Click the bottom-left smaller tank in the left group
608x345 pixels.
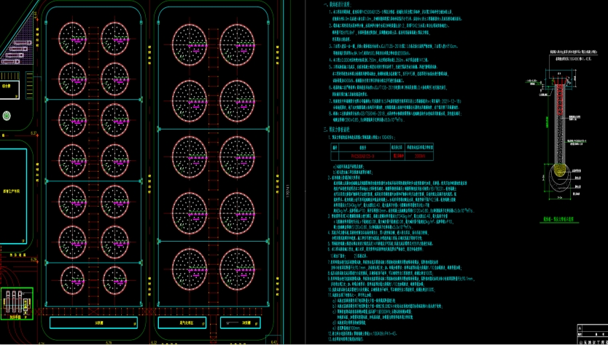pos(74,279)
